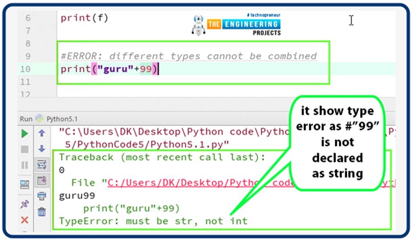This screenshot has width=413, height=242.
Task: Toggle scroll to end of output
Action: [x=42, y=180]
